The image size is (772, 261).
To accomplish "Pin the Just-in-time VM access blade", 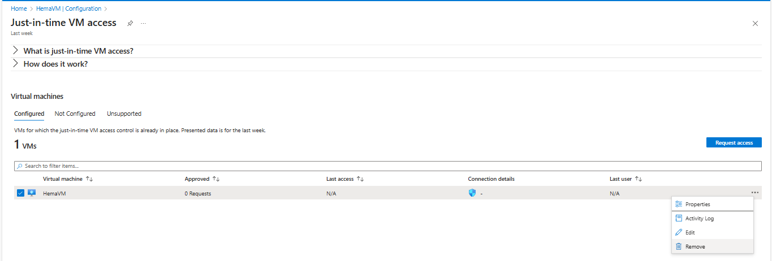I will tap(130, 23).
